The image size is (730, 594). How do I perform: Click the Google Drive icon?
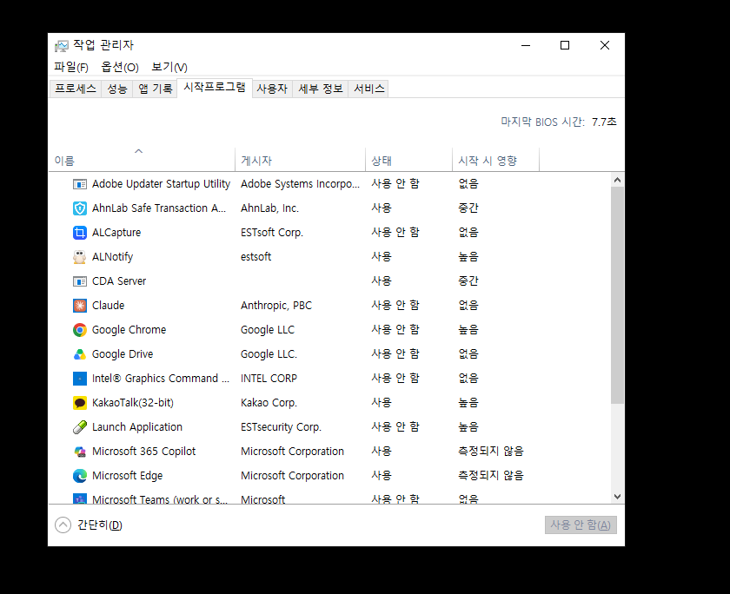(x=80, y=354)
